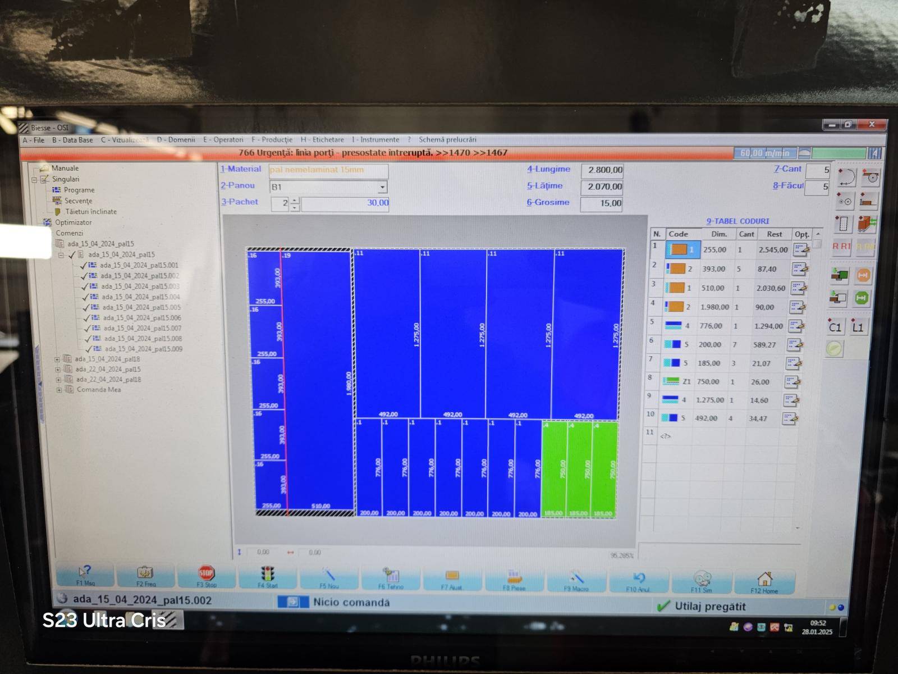Click the 4-Lungime field showing 2.800,00
The image size is (898, 674).
(x=601, y=170)
